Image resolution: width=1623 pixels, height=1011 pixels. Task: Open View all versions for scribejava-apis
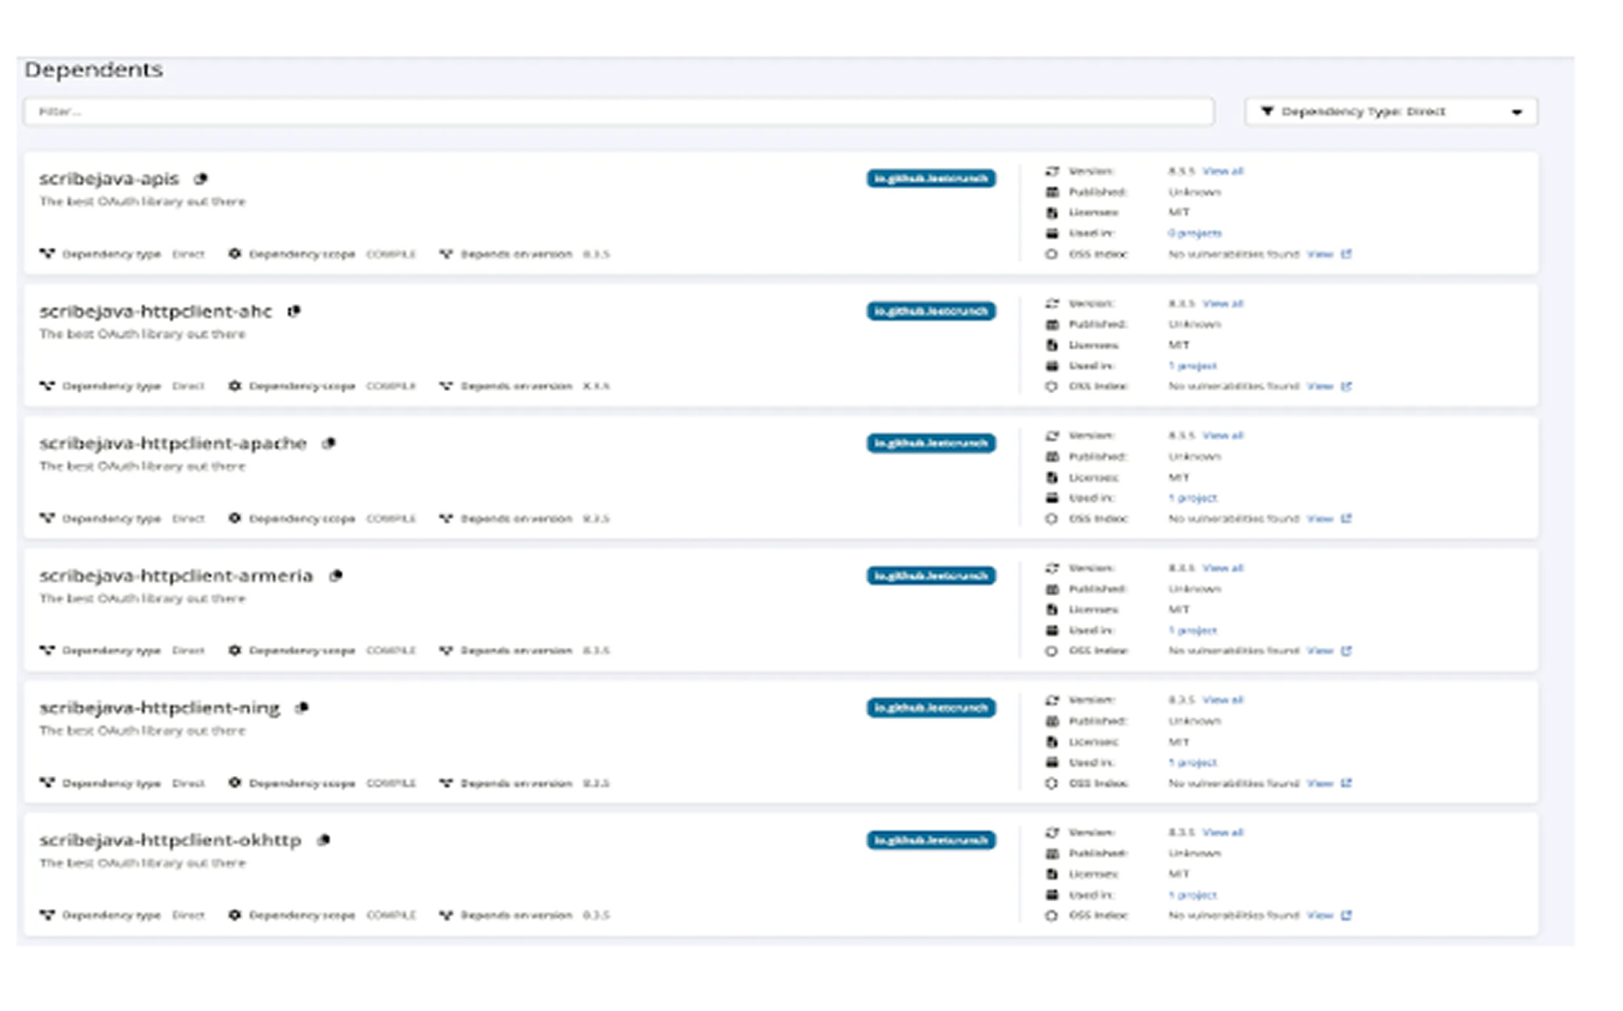pyautogui.click(x=1222, y=171)
